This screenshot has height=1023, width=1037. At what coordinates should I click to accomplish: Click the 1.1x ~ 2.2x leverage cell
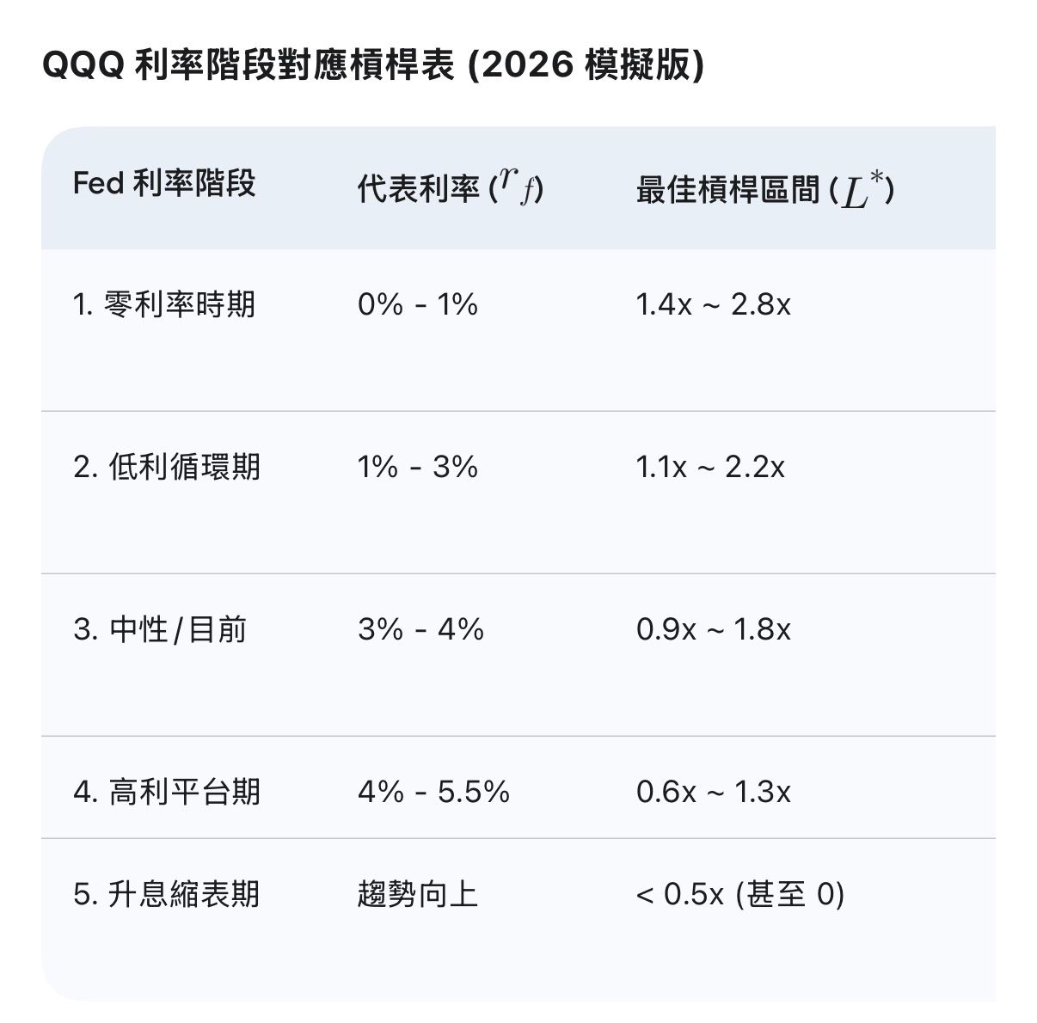(x=710, y=467)
